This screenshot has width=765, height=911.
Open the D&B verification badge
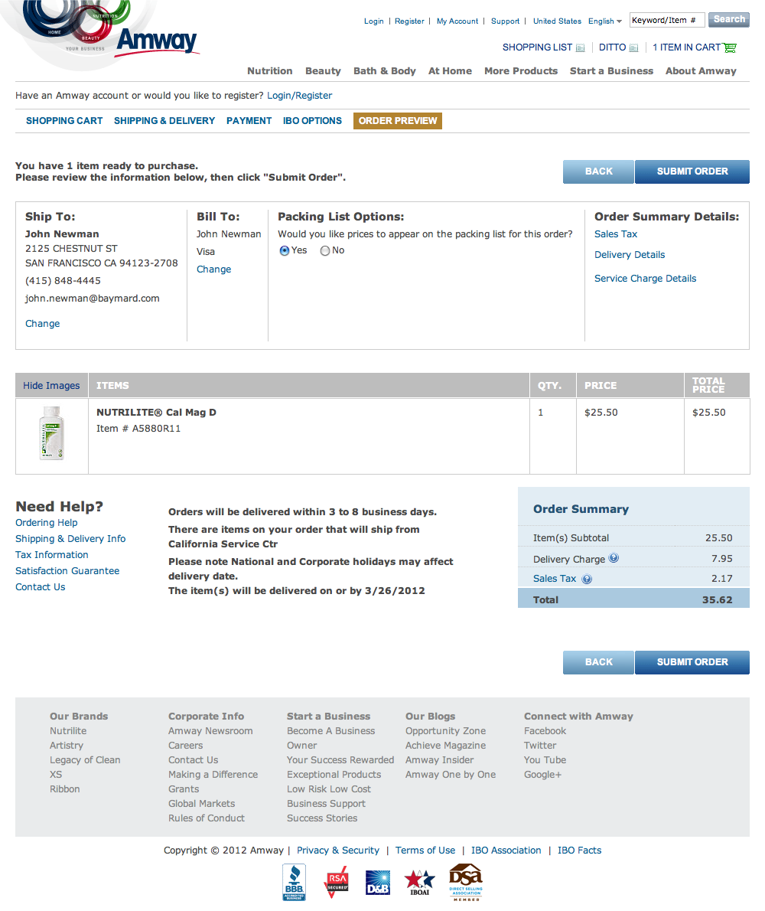click(377, 881)
